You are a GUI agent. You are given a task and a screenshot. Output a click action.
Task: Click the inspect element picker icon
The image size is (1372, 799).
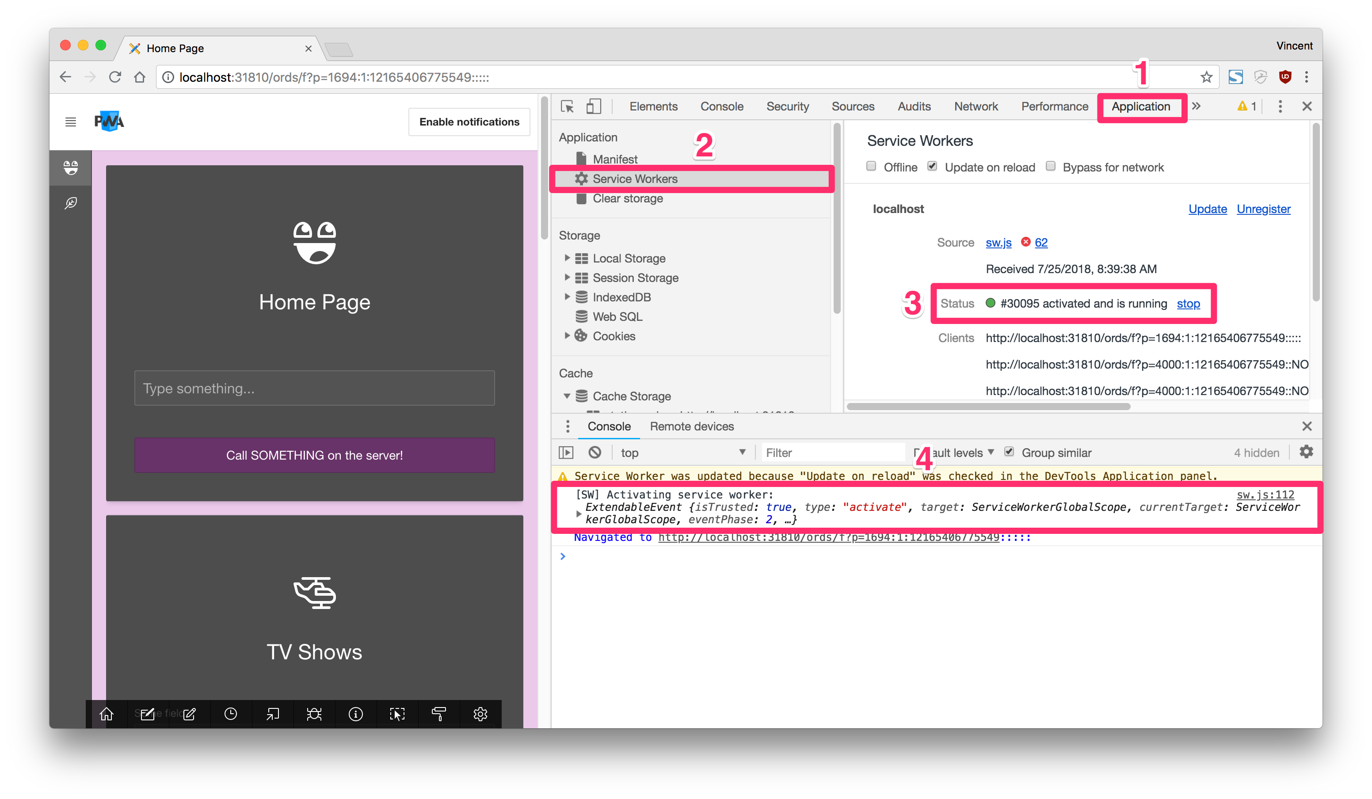coord(567,107)
